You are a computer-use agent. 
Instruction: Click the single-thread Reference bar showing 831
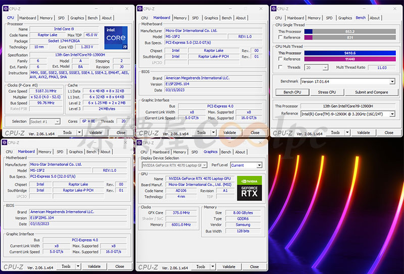pos(350,37)
